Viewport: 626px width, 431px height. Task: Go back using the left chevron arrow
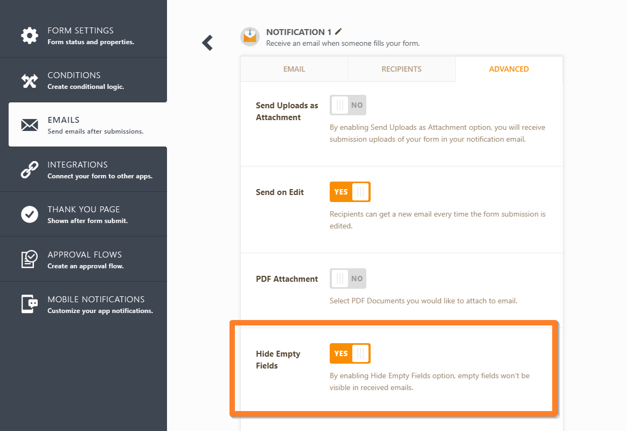[207, 43]
